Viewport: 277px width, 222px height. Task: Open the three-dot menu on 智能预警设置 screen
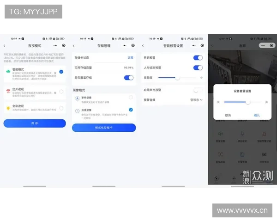[x=193, y=45]
